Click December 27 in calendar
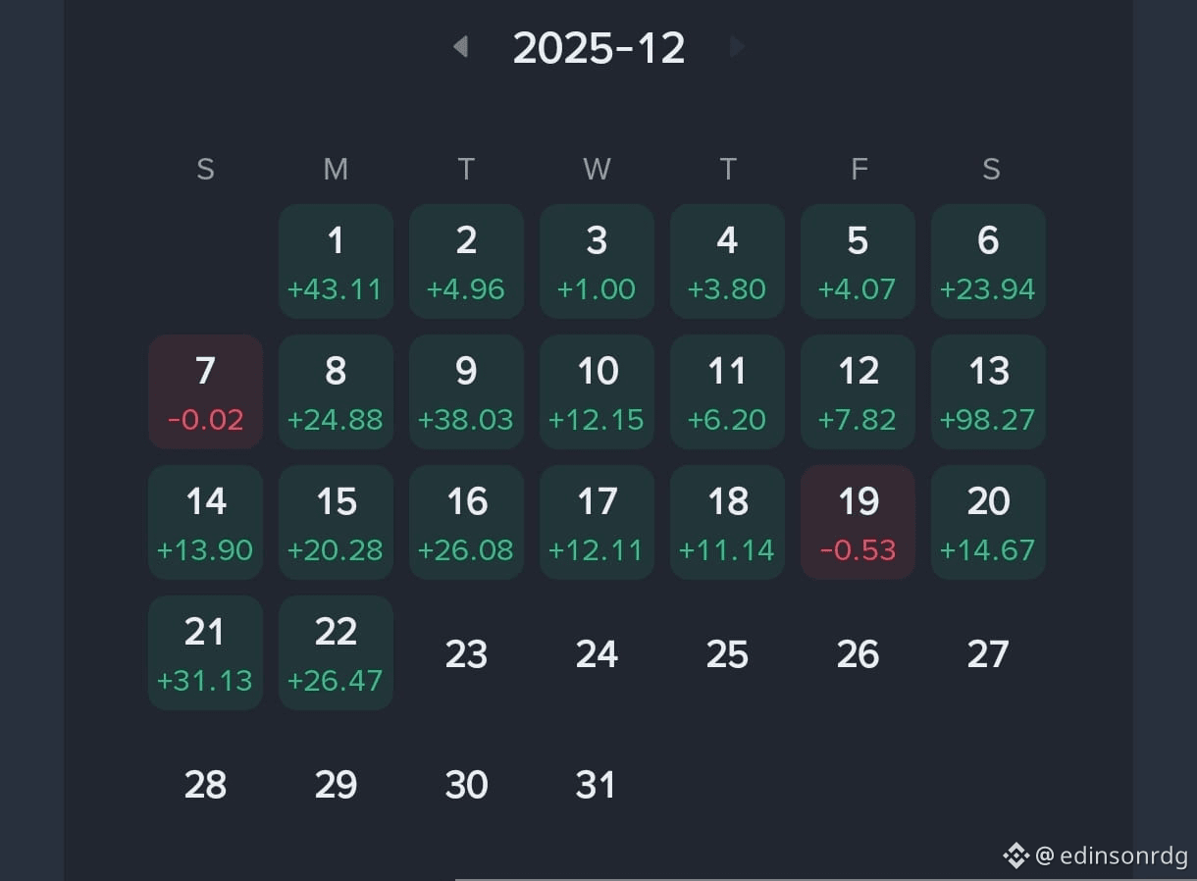The height and width of the screenshot is (881, 1197). 988,654
